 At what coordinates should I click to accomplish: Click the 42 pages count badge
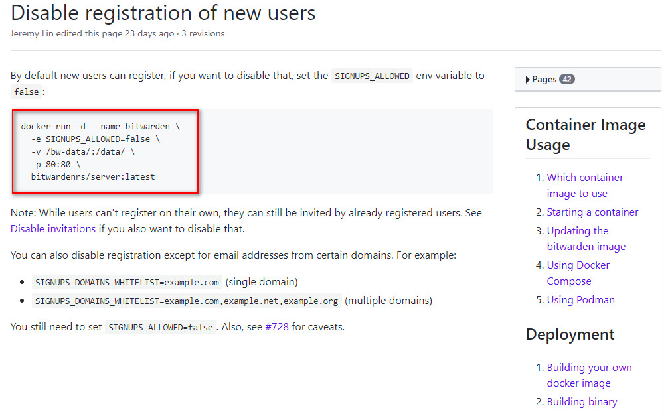click(566, 80)
